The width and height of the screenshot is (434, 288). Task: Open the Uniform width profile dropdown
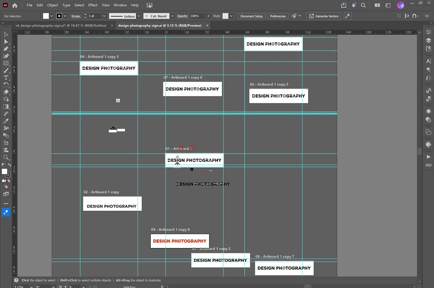(x=139, y=16)
